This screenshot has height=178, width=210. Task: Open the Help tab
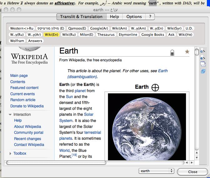(114, 16)
